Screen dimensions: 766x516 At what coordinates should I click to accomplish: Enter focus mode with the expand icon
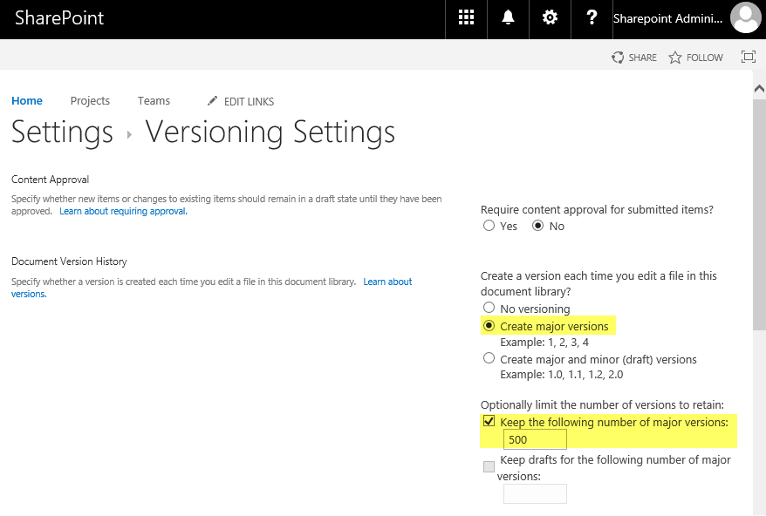tap(748, 57)
